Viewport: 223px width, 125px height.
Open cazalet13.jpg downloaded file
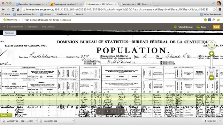pyautogui.click(x=55, y=121)
